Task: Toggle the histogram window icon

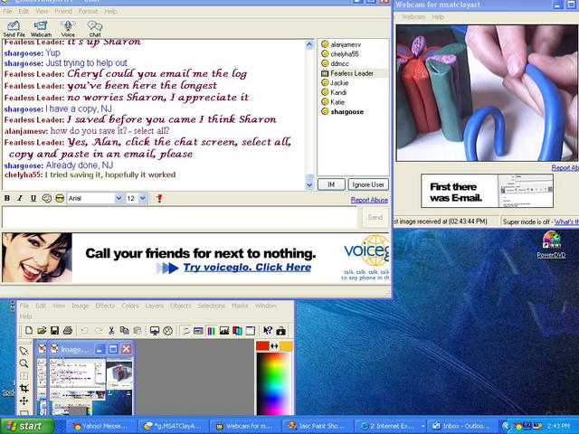Action: [224, 331]
